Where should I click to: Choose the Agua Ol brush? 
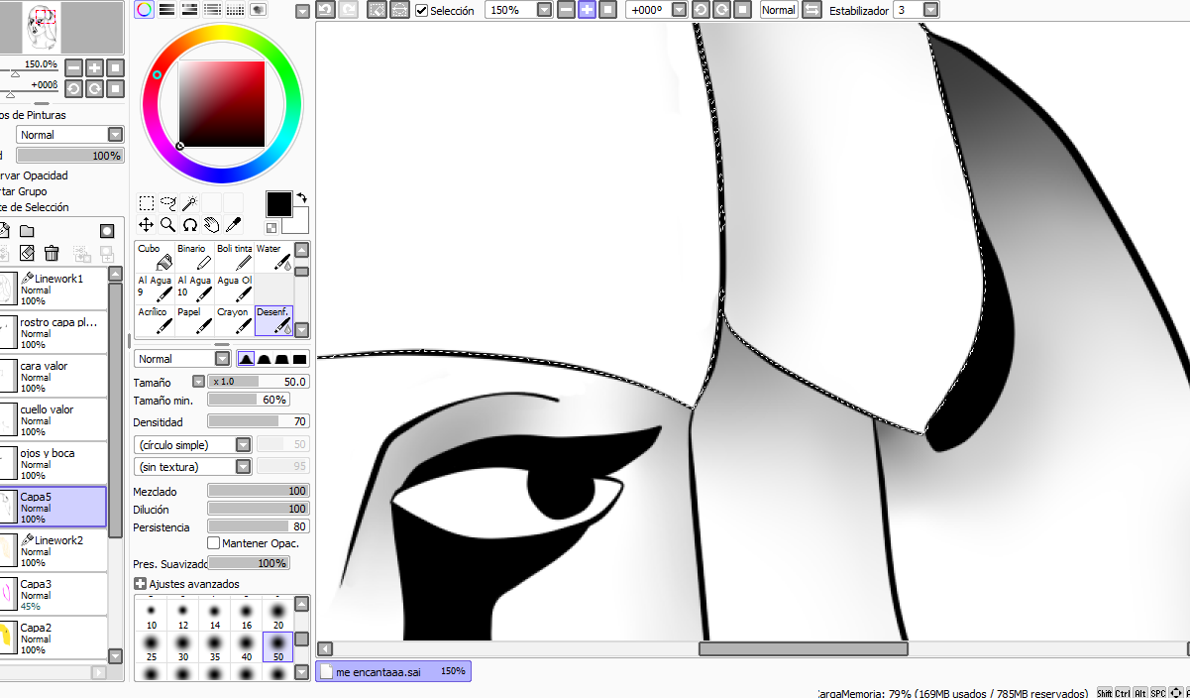234,289
